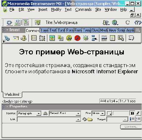Open the Help menu
Screen dimensions: 142x140
pyautogui.click(x=123, y=9)
